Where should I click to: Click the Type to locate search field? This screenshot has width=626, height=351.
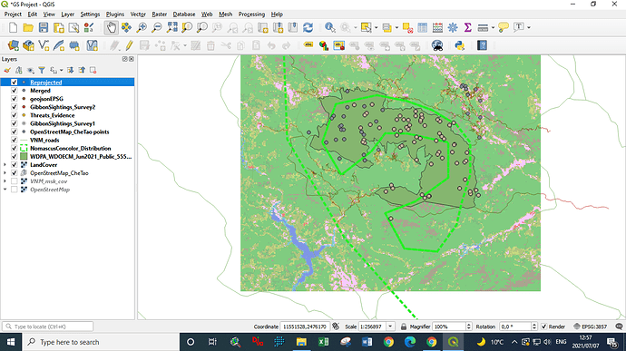[48, 327]
